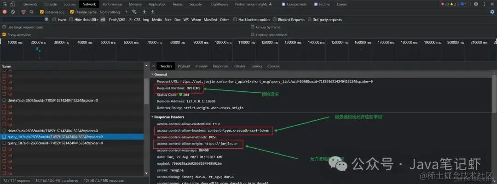Toggle Preserve log checkbox
The width and height of the screenshot is (497, 184).
click(42, 12)
